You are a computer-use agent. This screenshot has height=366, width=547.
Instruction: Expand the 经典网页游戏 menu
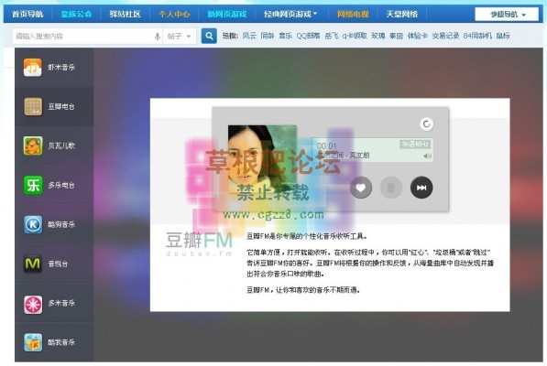[x=290, y=15]
